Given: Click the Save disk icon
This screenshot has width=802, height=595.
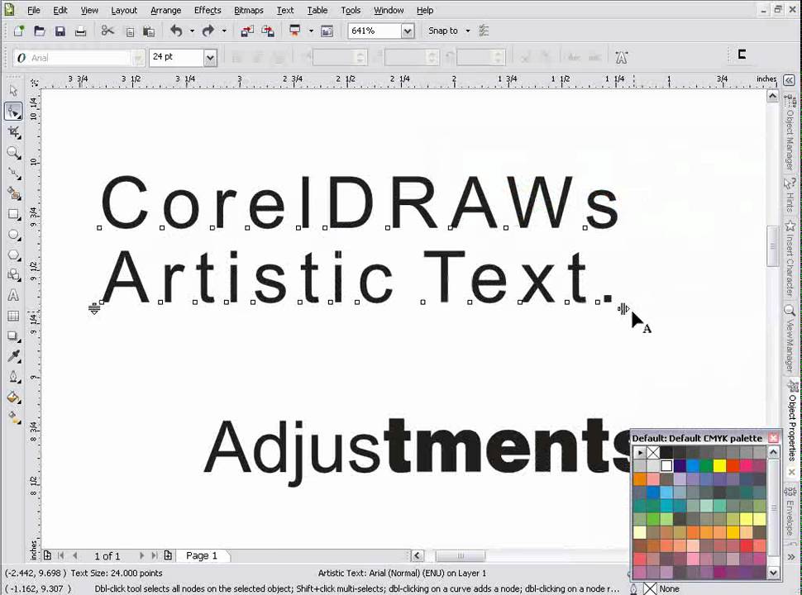Looking at the screenshot, I should [60, 31].
